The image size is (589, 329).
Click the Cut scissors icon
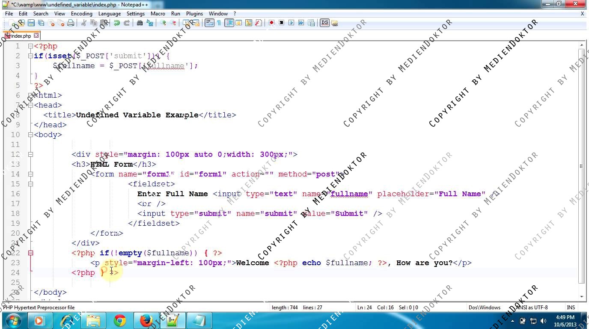[x=84, y=23]
